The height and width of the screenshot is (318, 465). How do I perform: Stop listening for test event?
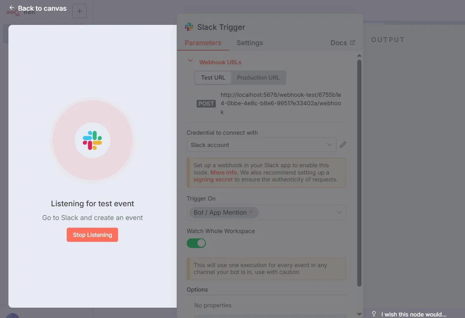(92, 235)
